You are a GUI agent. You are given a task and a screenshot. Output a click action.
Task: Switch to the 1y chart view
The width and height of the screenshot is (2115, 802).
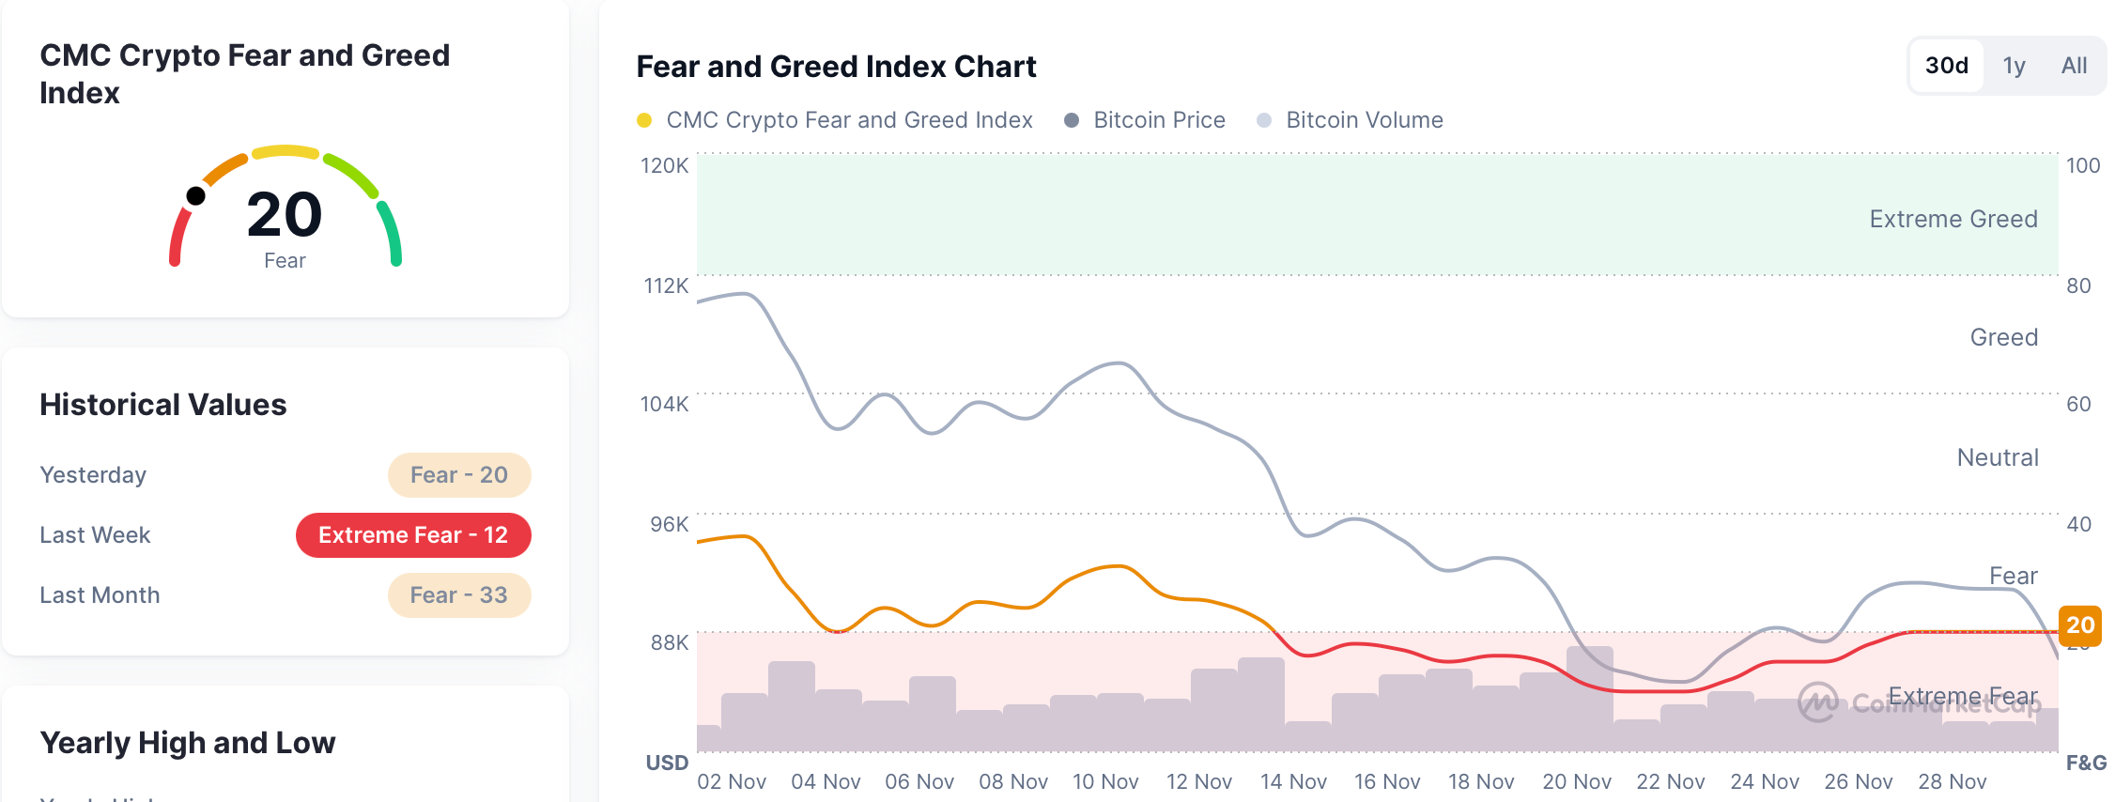pos(2014,65)
